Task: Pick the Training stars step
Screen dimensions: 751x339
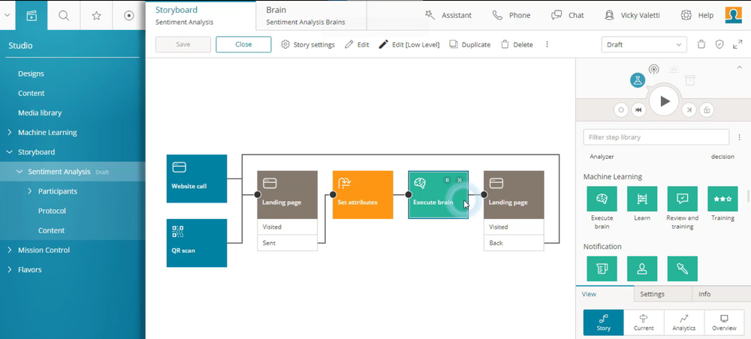Action: (x=722, y=199)
